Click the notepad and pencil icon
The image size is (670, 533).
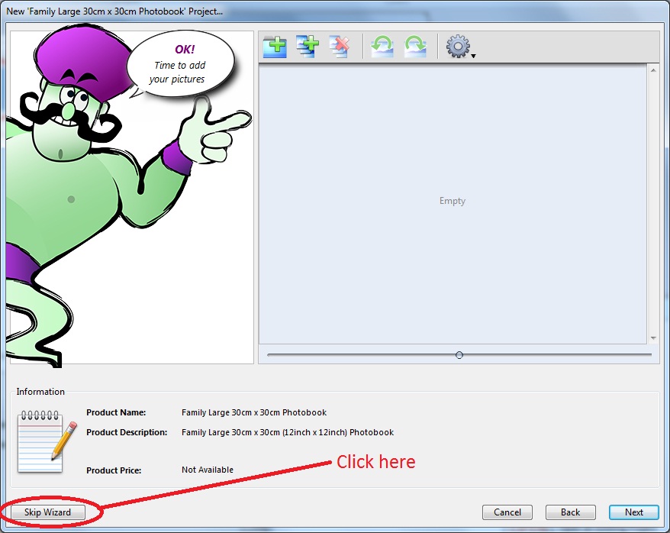[47, 441]
